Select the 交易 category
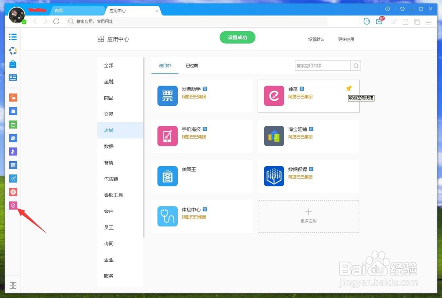Image resolution: width=442 pixels, height=298 pixels. pos(120,114)
